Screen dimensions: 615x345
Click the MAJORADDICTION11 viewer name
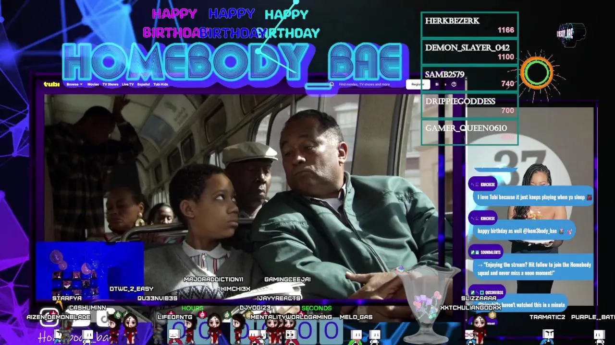pyautogui.click(x=213, y=279)
